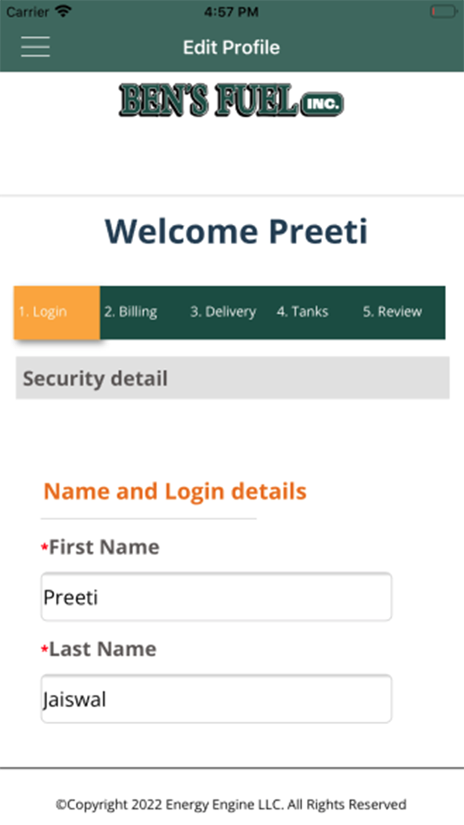Focus the Last Name input field
This screenshot has height=825, width=464.
(x=216, y=699)
